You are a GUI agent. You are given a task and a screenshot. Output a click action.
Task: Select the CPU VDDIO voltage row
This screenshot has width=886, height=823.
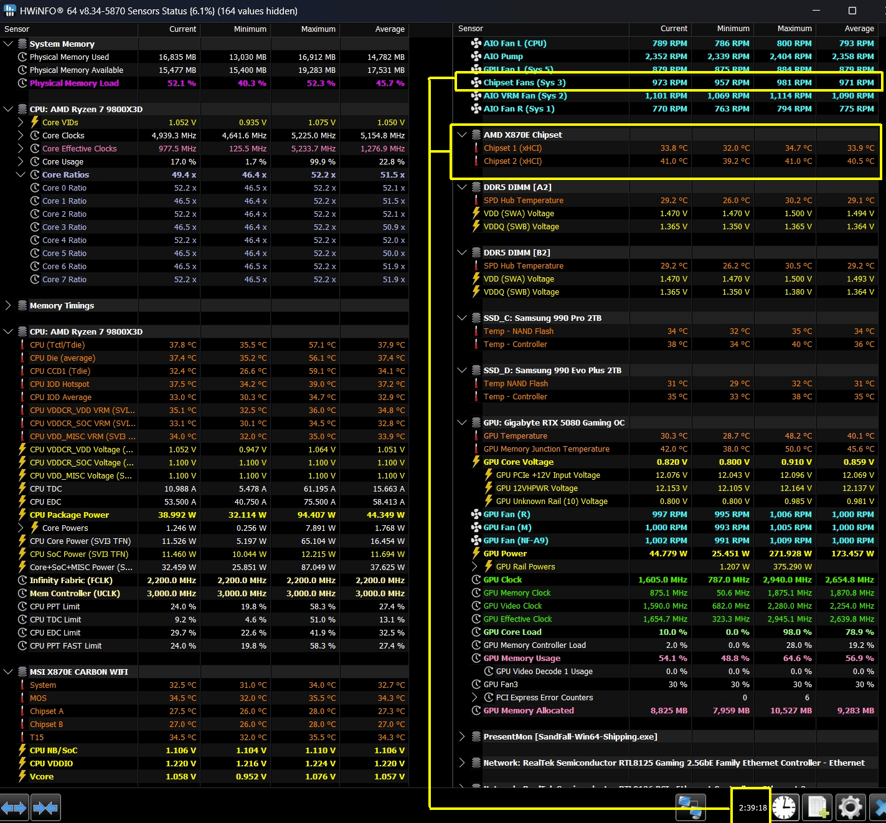coord(204,763)
